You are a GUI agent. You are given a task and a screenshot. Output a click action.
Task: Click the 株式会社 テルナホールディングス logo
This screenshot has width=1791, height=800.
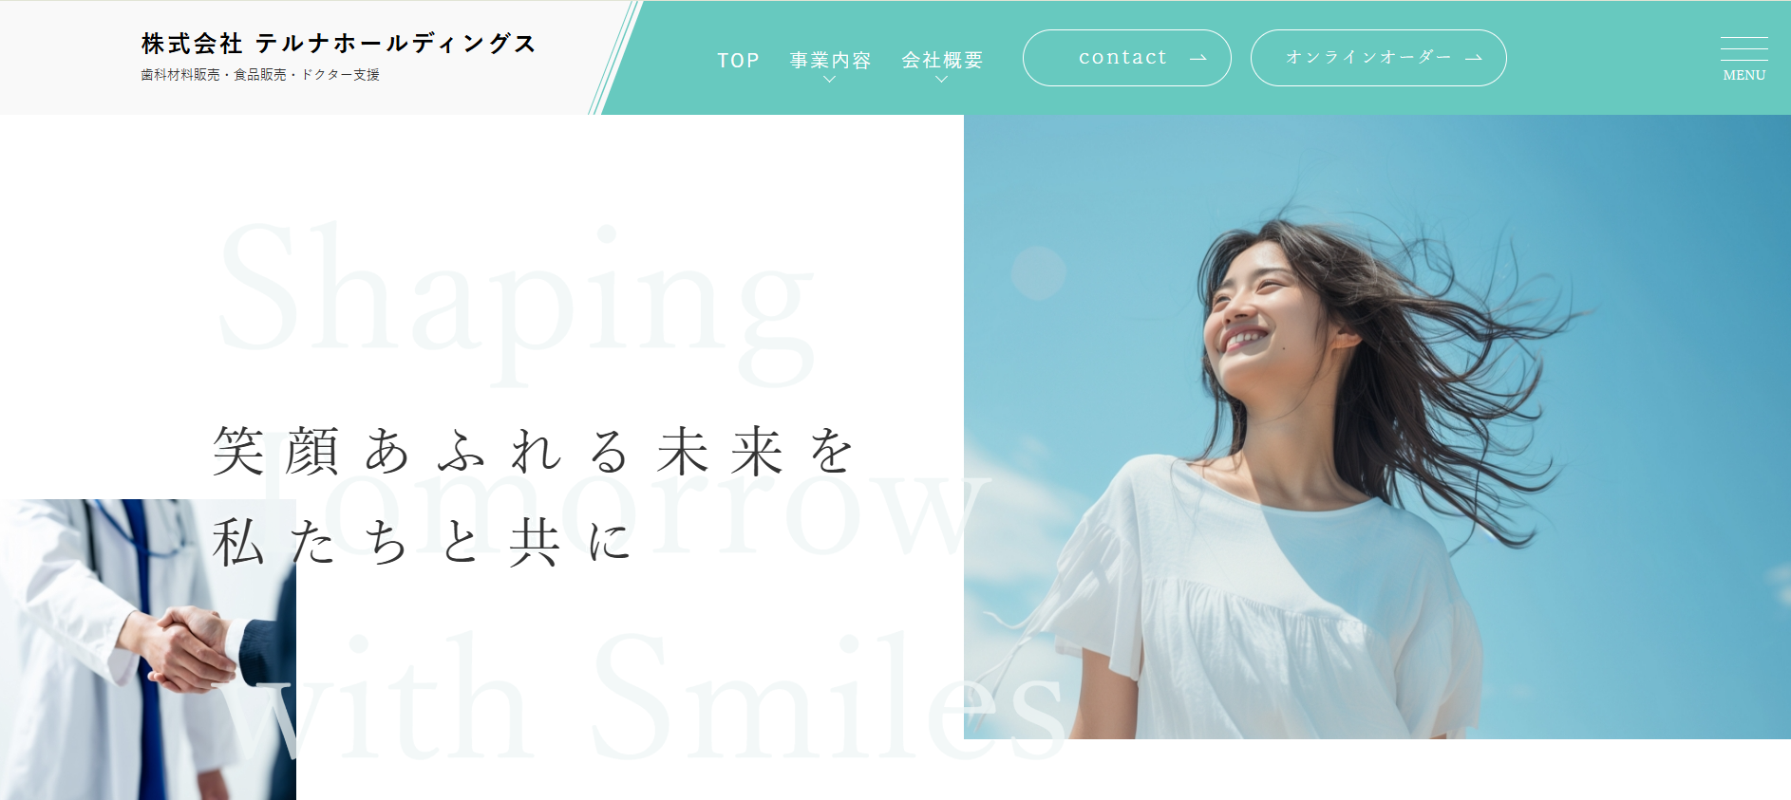click(339, 44)
